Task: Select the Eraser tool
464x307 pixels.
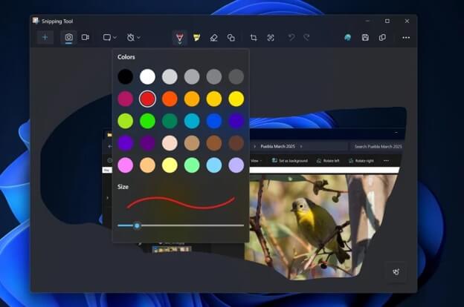Action: tap(213, 38)
